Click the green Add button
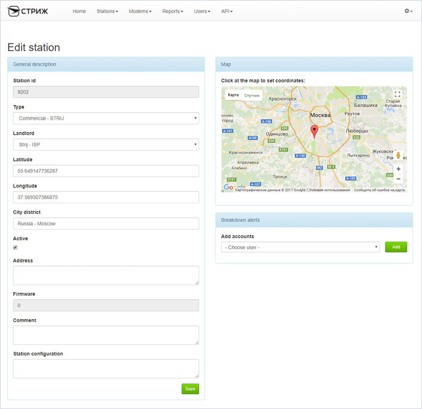The width and height of the screenshot is (422, 409). coord(396,247)
